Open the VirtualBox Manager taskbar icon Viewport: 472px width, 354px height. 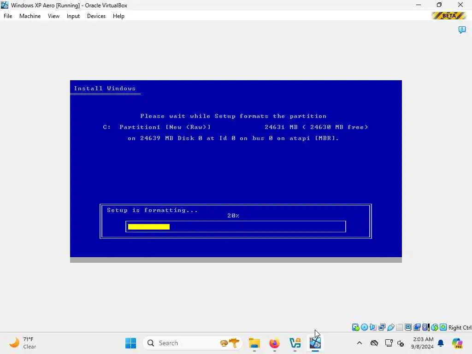click(295, 343)
